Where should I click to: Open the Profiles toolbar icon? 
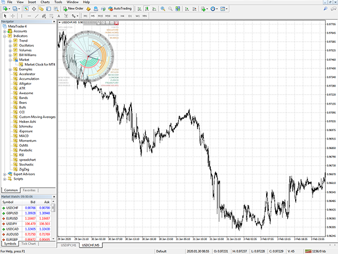[x=15, y=8]
